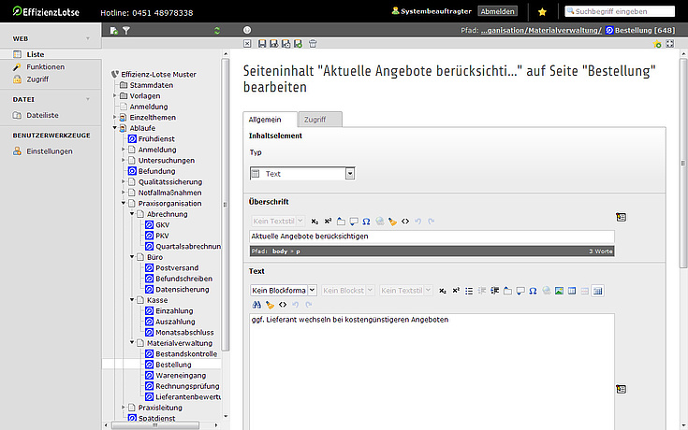Collapse the Materialverwaltung tree node
The width and height of the screenshot is (688, 430).
(132, 342)
